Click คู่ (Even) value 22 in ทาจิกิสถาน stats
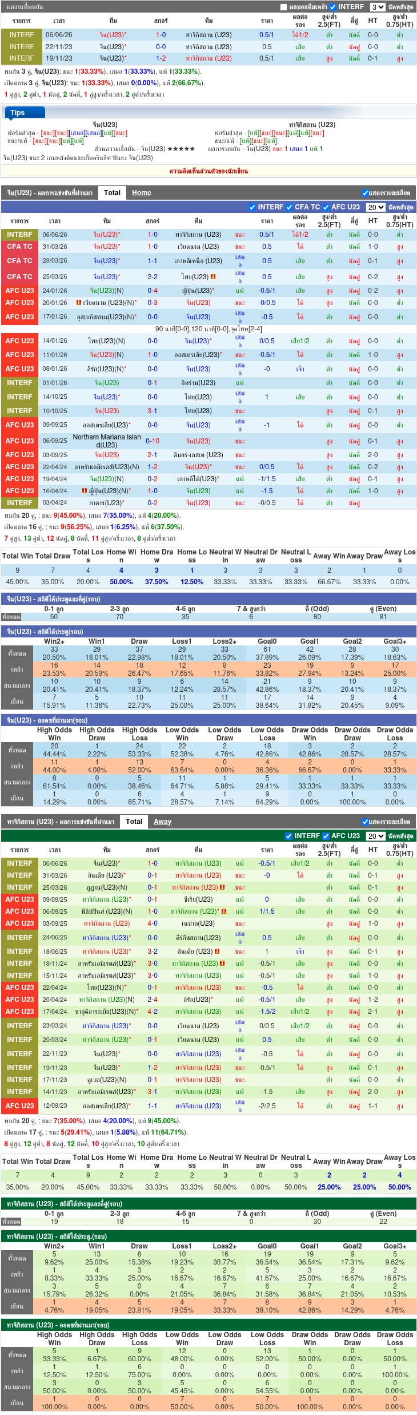The image size is (417, 1415). [383, 1221]
